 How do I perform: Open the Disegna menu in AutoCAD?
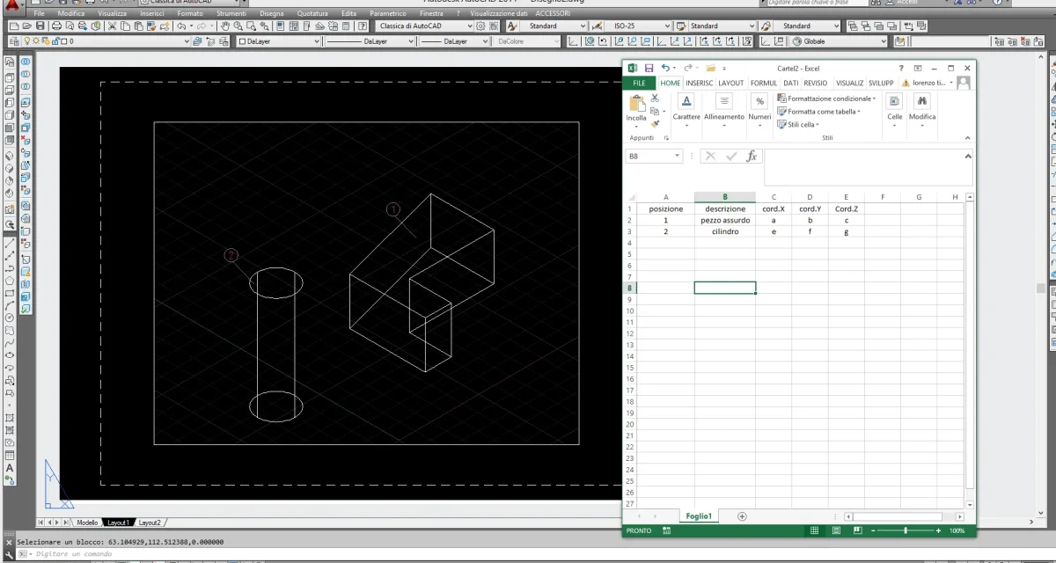(272, 14)
